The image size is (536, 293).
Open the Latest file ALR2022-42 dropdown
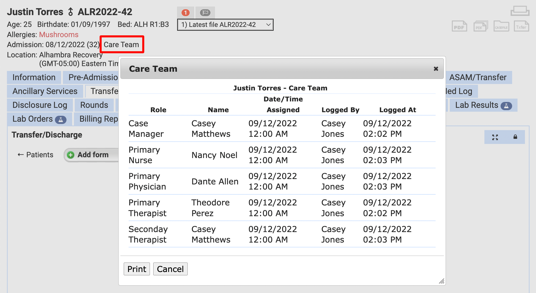225,25
